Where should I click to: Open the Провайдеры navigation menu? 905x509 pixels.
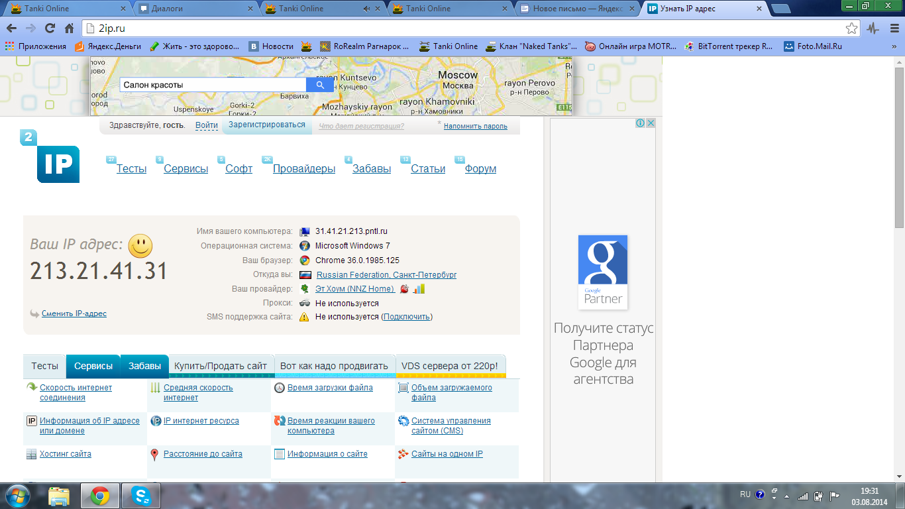pos(304,168)
